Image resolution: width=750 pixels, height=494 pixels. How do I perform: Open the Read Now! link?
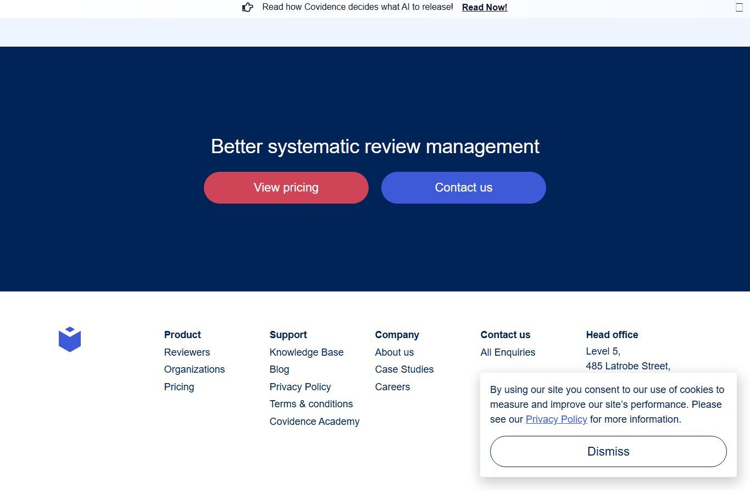click(x=484, y=7)
